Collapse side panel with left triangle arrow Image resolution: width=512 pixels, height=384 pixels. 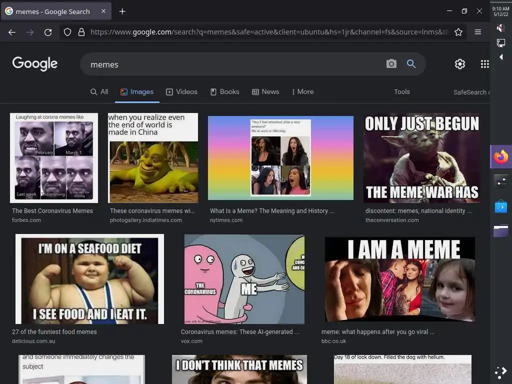coord(501,57)
